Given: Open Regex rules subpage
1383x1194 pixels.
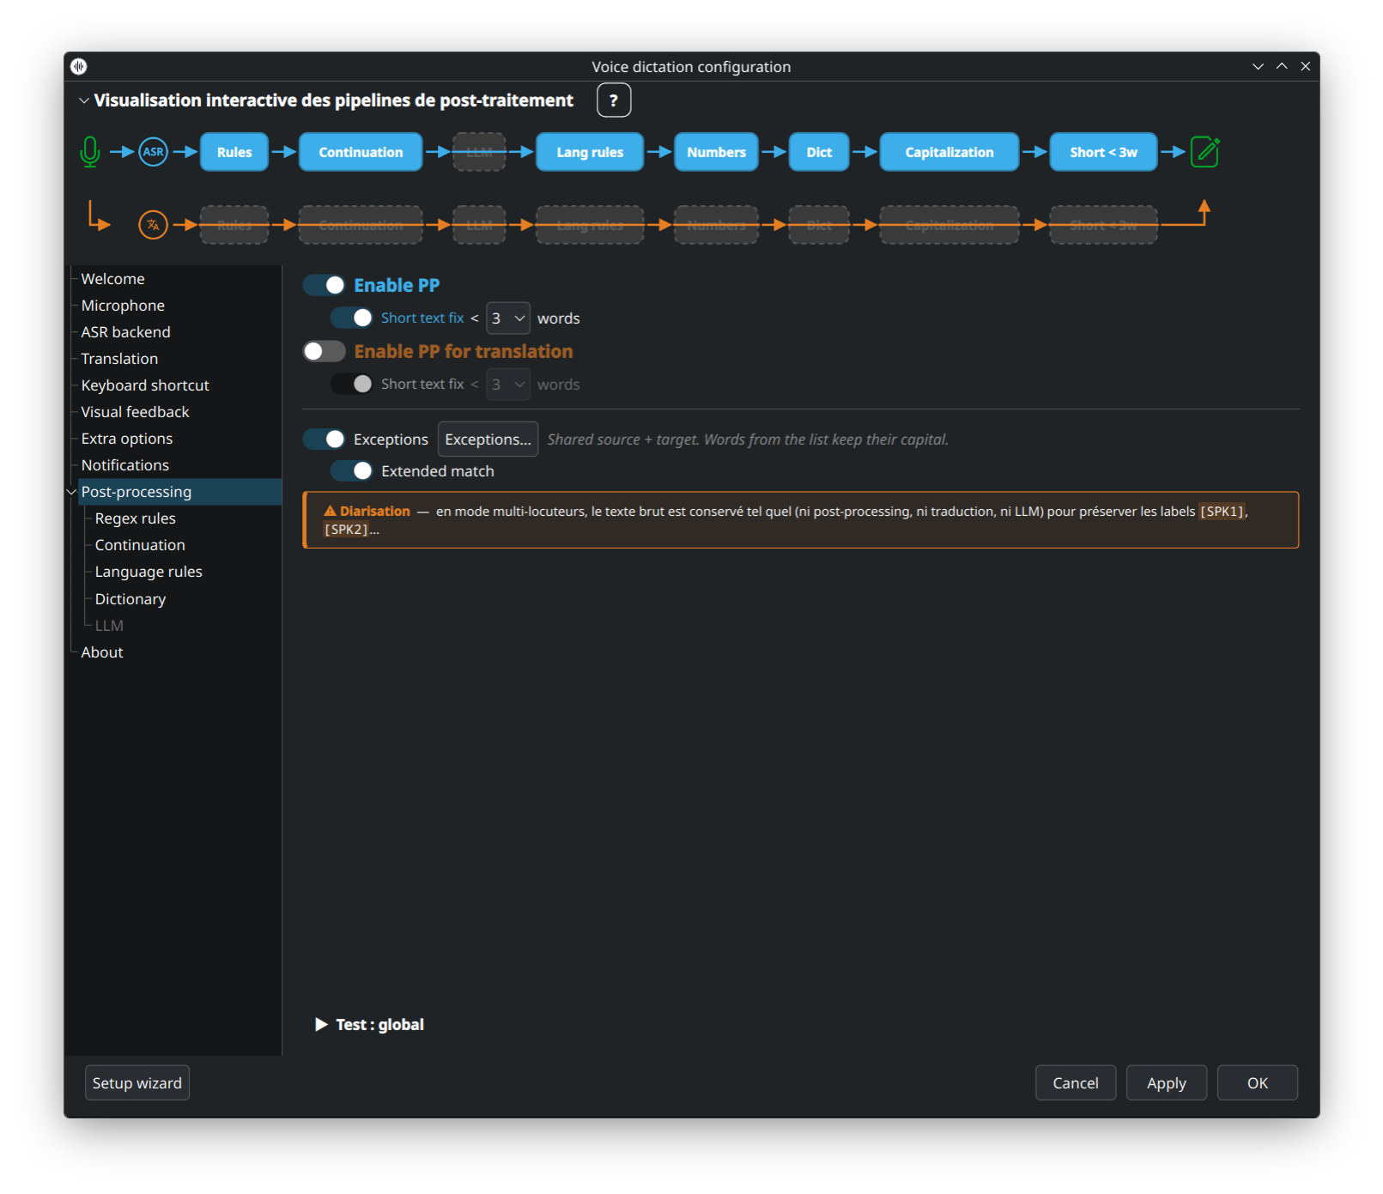Looking at the screenshot, I should coord(135,518).
